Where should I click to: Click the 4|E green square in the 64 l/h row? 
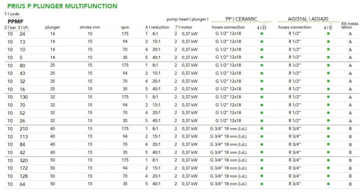[x=328, y=184]
